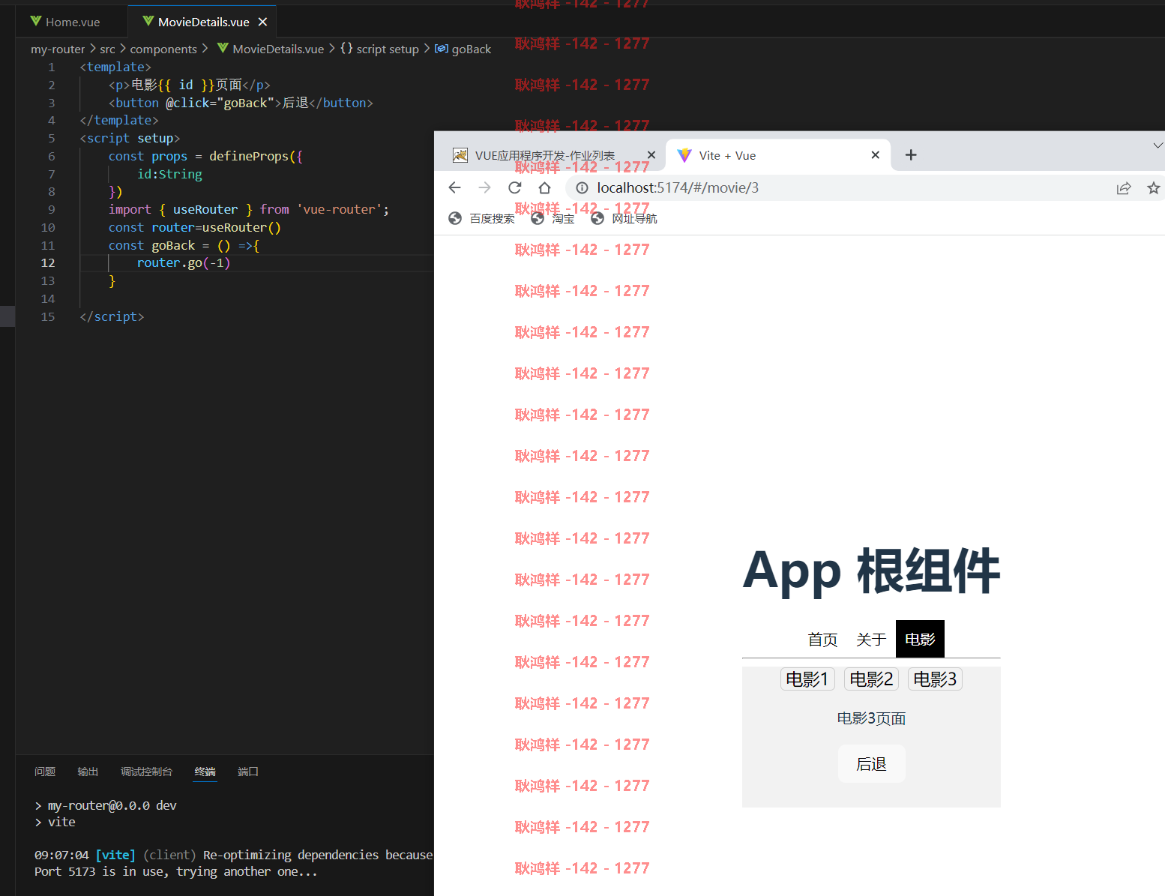
Task: Open the 输出 panel tab
Action: point(88,772)
